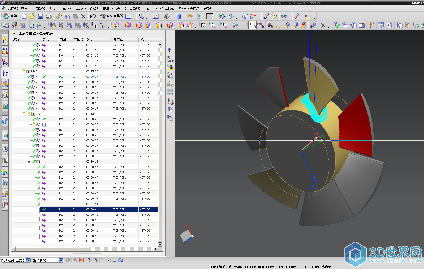Collapse the R2-3 program group
Screen dimensions: 424x269
tap(19, 71)
